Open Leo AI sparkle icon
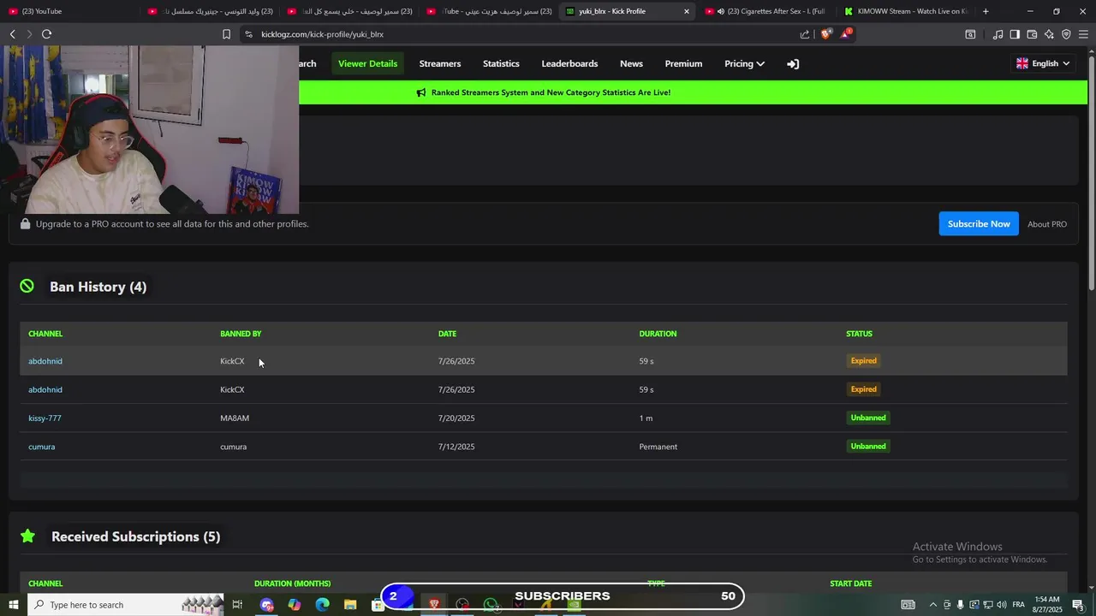This screenshot has width=1096, height=616. pos(1049,34)
